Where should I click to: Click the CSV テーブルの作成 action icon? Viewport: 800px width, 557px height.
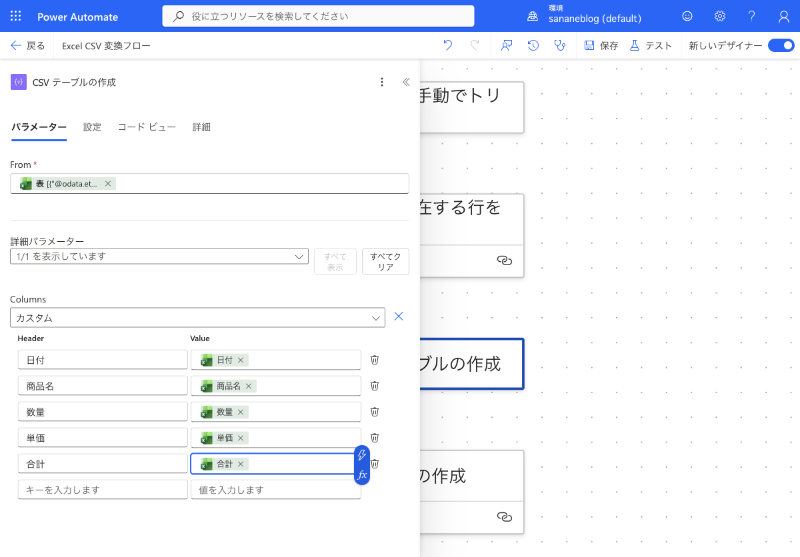18,82
